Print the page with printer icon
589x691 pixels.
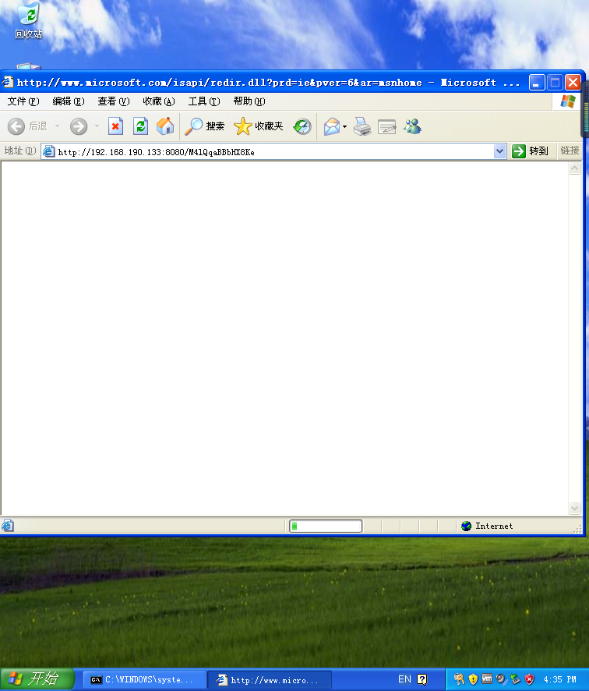click(362, 126)
